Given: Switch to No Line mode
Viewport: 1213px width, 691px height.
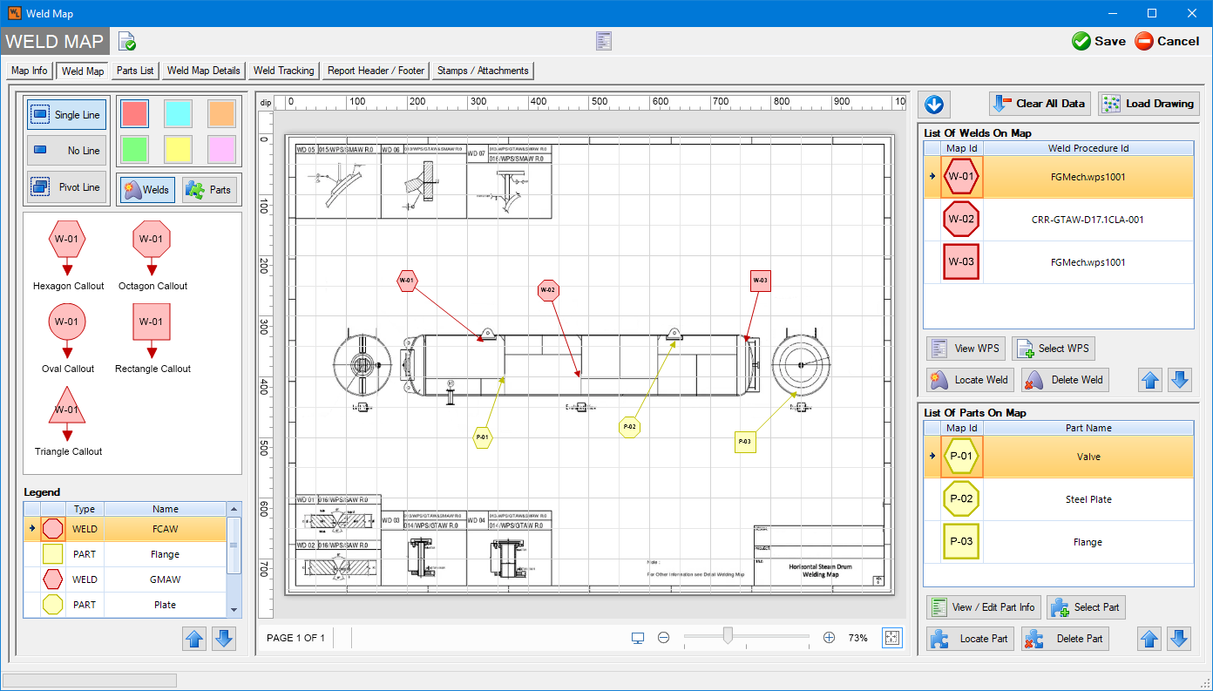Looking at the screenshot, I should click(68, 151).
